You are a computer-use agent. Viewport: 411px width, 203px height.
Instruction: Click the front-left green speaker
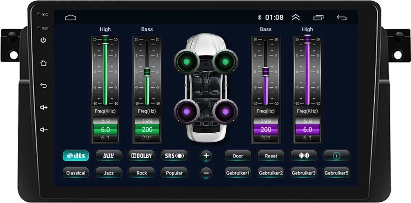click(x=187, y=62)
